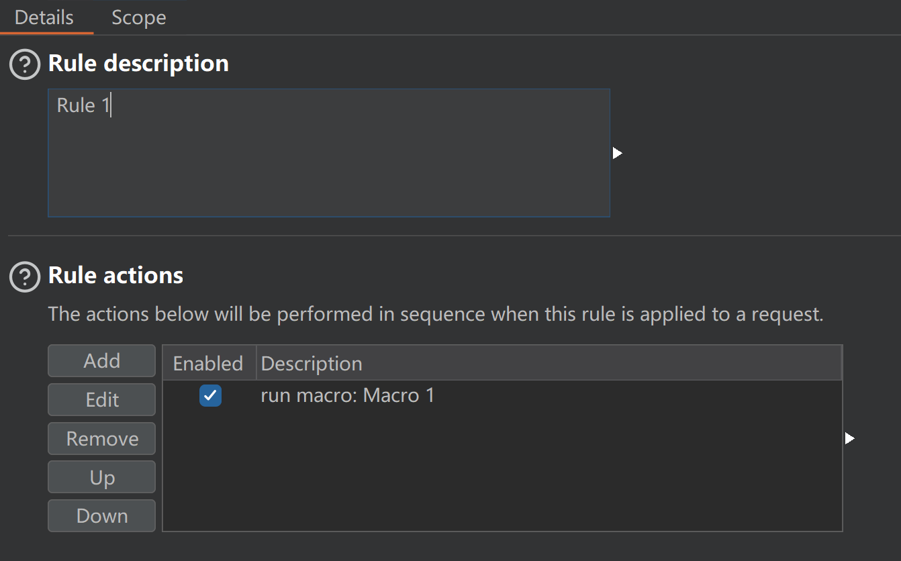Click the Rule description text field
This screenshot has height=561, width=901.
(x=328, y=153)
